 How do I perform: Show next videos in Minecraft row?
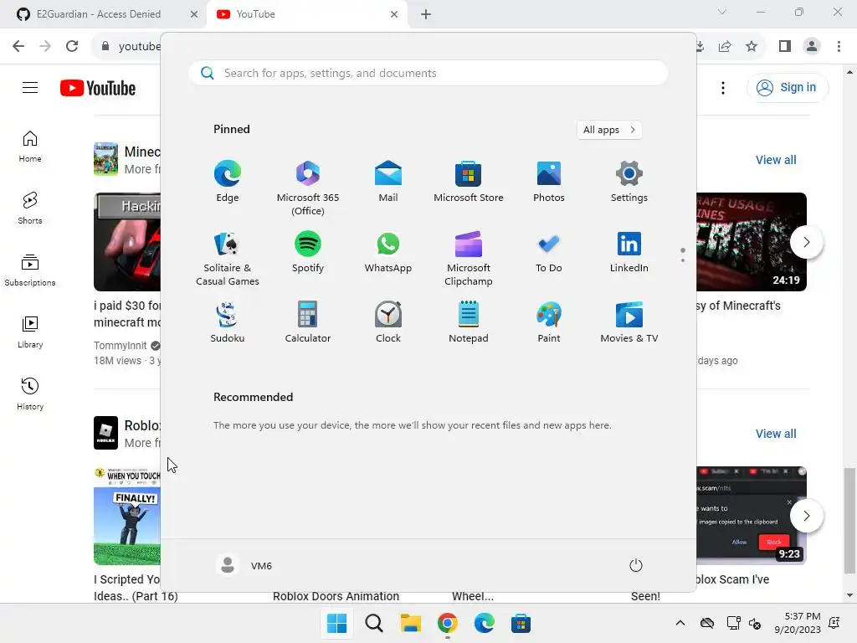click(x=806, y=242)
